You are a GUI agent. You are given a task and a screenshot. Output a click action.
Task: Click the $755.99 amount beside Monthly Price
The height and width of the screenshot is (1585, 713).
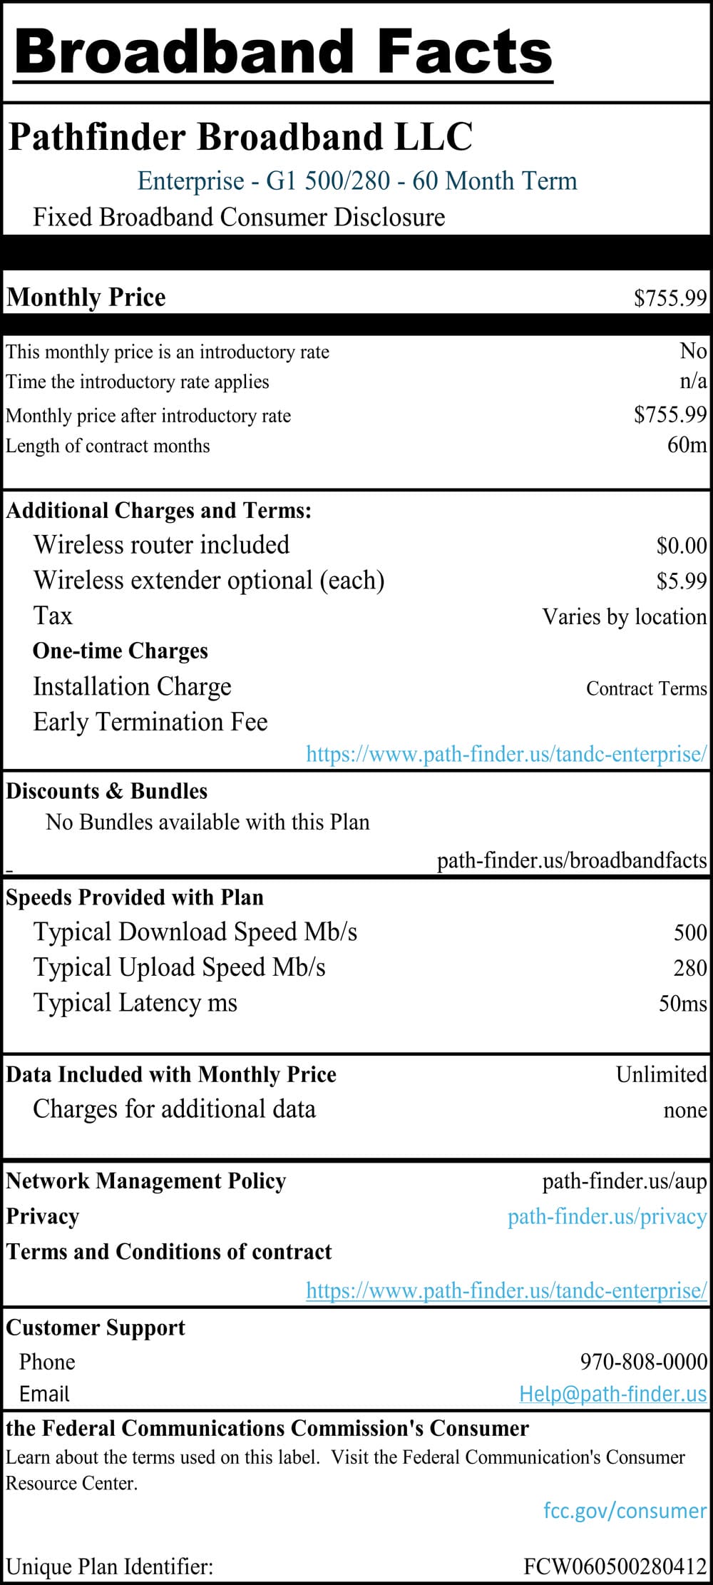(670, 297)
